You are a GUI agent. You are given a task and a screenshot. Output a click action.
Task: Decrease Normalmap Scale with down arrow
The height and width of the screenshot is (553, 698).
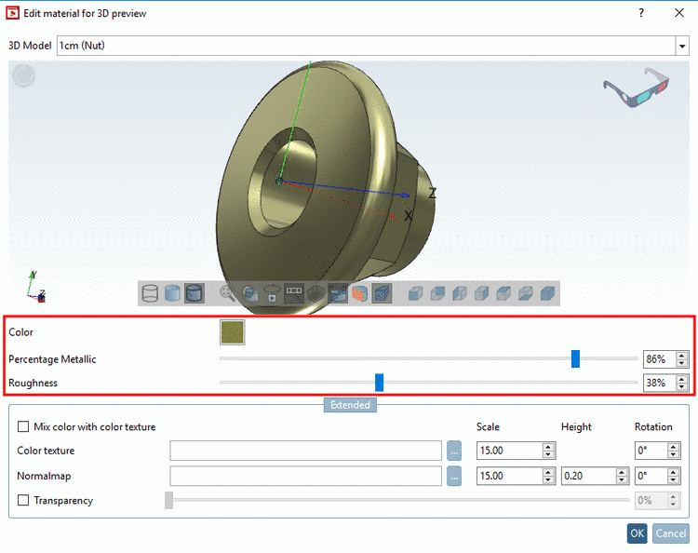click(548, 480)
